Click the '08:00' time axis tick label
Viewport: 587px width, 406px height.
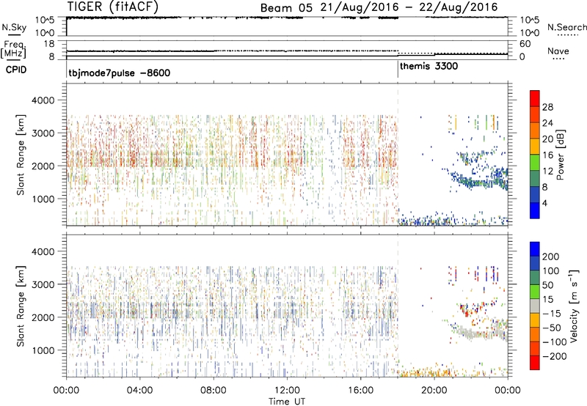(214, 390)
